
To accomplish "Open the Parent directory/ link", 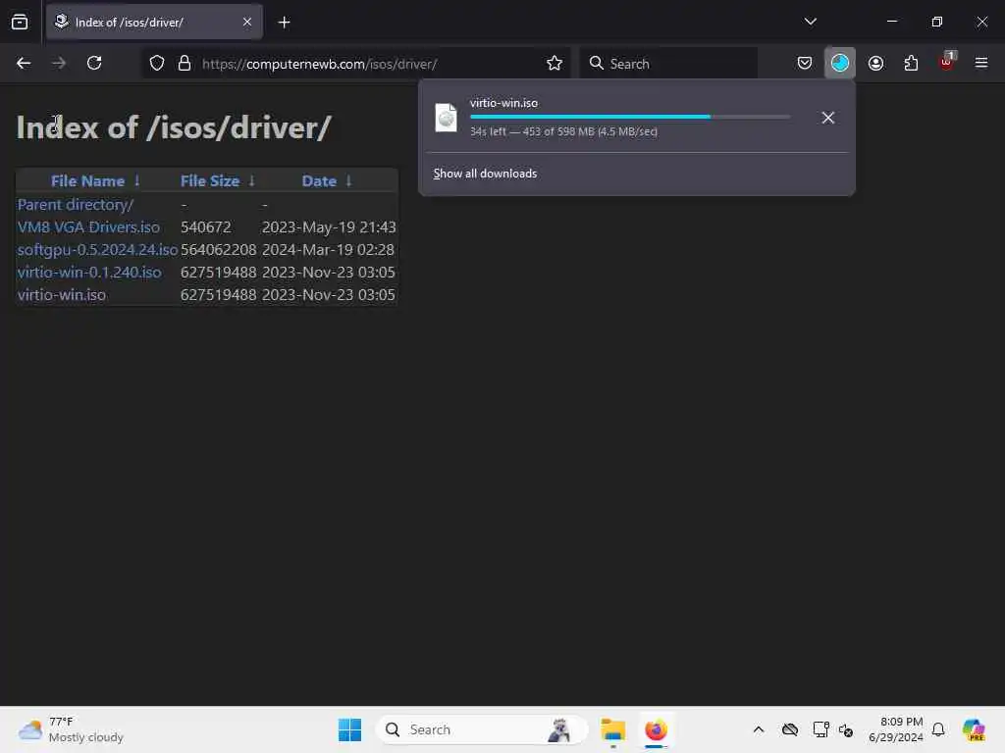I will coord(75,205).
